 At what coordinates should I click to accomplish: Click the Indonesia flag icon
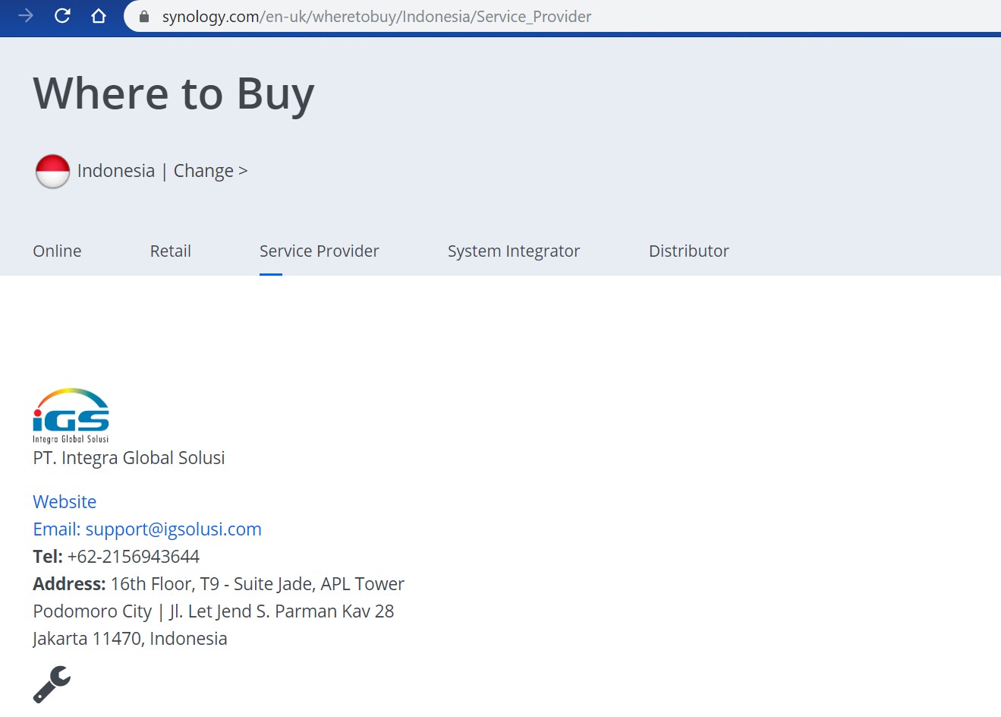tap(52, 171)
